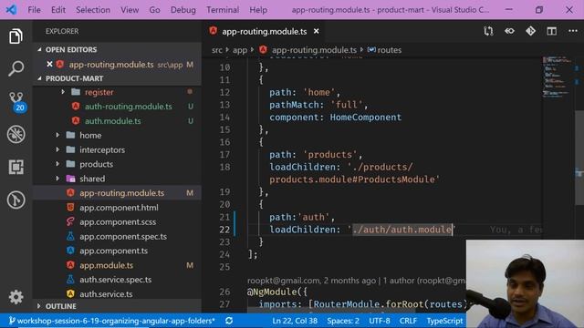Open app.module.ts in the explorer
The image size is (584, 328).
pos(106,265)
